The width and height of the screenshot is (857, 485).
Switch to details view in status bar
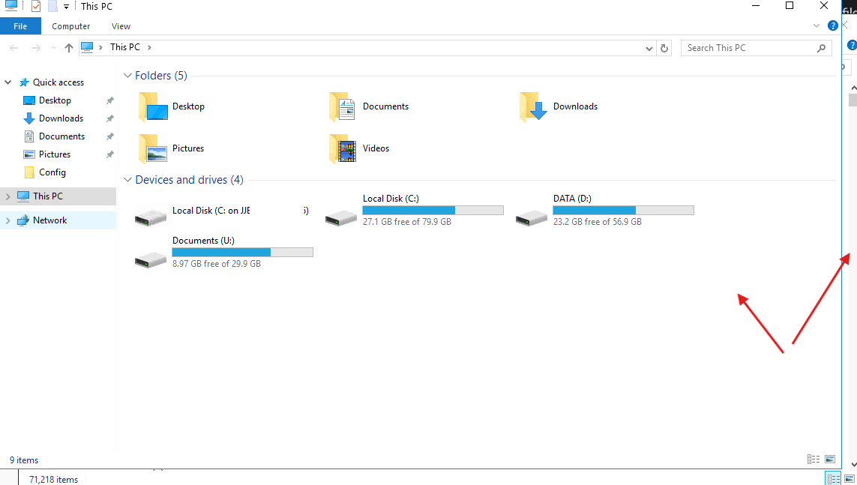coord(814,460)
